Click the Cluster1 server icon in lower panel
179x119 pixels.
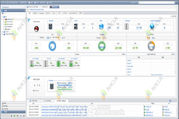[x=52, y=86]
